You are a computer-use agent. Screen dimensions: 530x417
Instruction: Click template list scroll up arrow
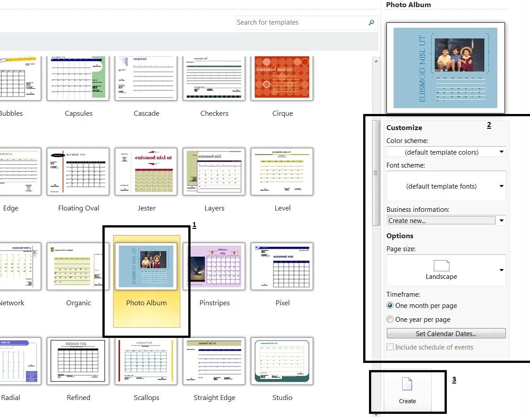[376, 61]
